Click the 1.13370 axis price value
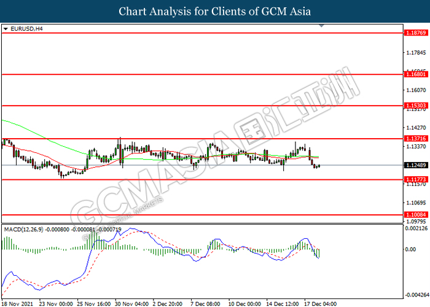430x307 pixels. pyautogui.click(x=416, y=147)
